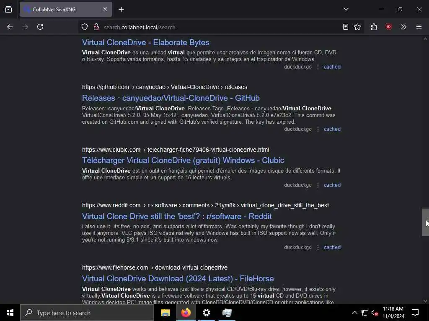Show hidden system tray icons
This screenshot has height=321, width=429.
coord(354,313)
